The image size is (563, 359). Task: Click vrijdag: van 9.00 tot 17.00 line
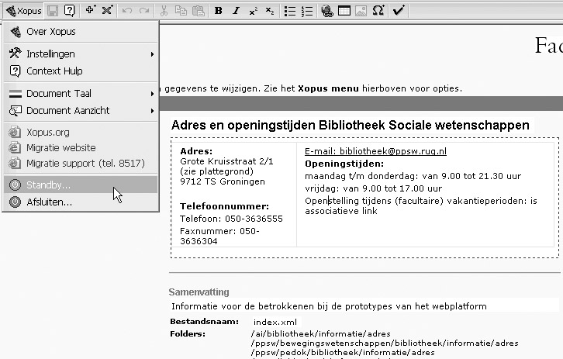click(374, 188)
